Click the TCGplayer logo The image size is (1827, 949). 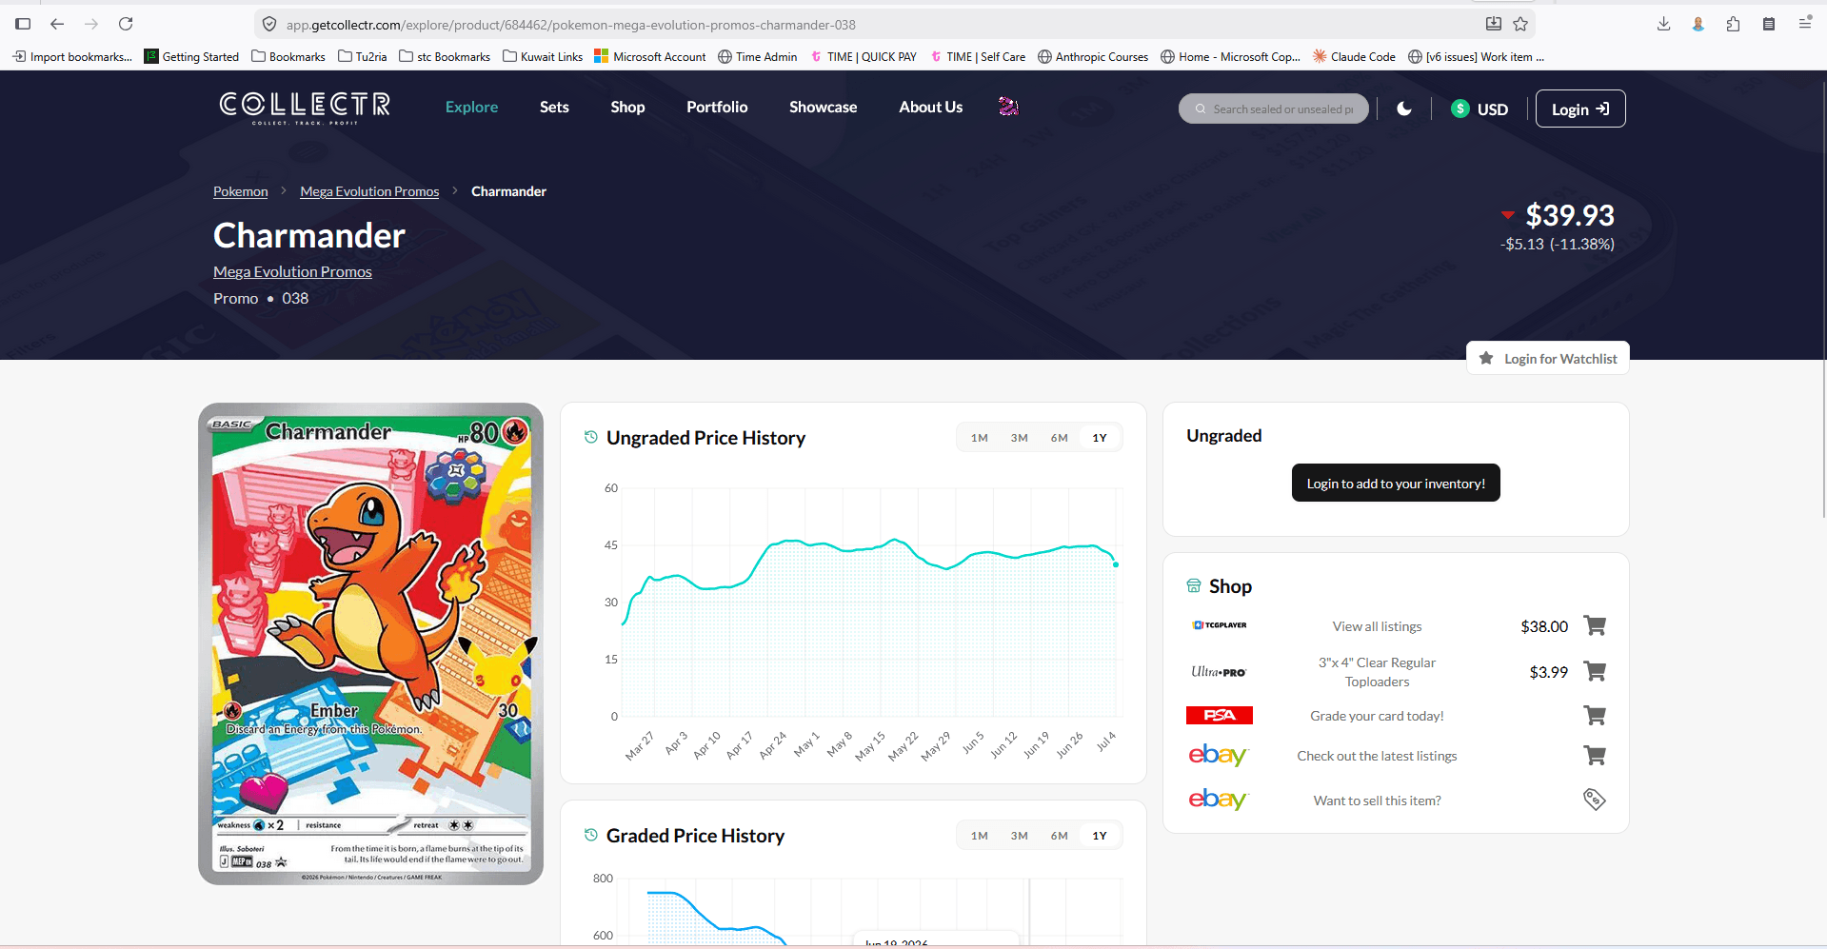coord(1220,625)
